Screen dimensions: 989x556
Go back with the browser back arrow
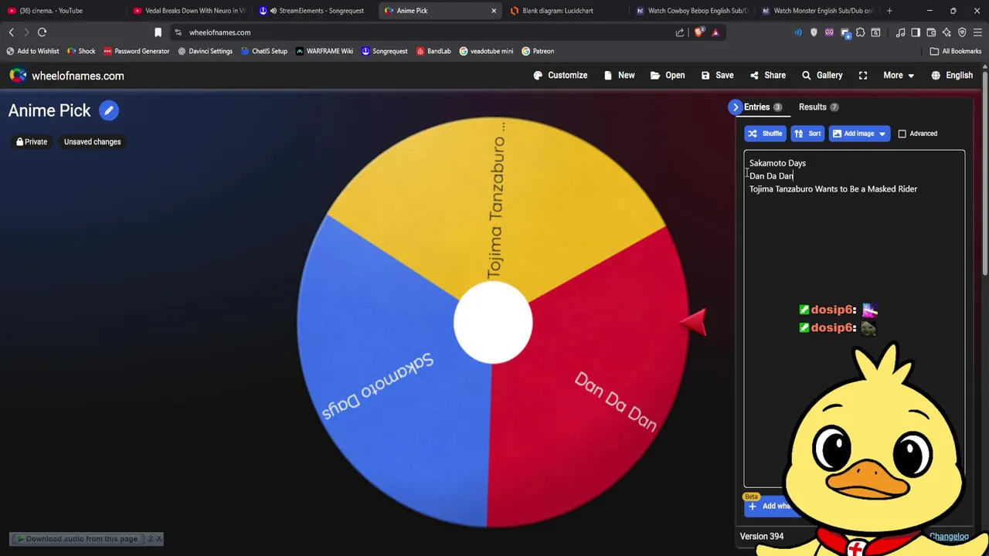click(x=12, y=32)
